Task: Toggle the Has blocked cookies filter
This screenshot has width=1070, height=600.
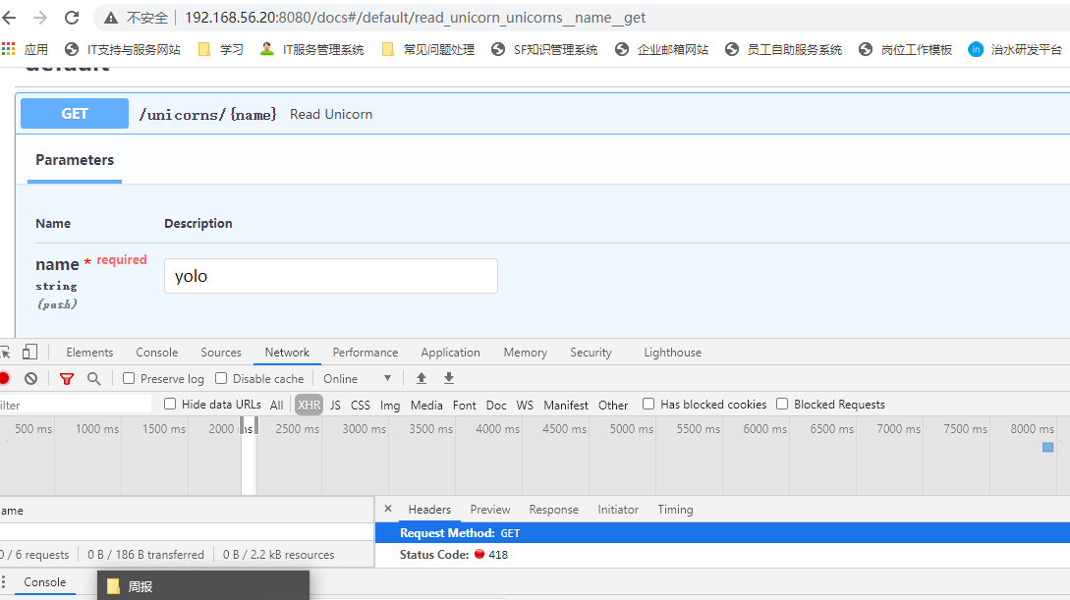Action: 648,404
